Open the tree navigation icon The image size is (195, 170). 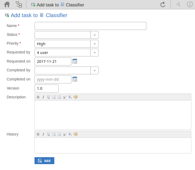[x=19, y=5]
